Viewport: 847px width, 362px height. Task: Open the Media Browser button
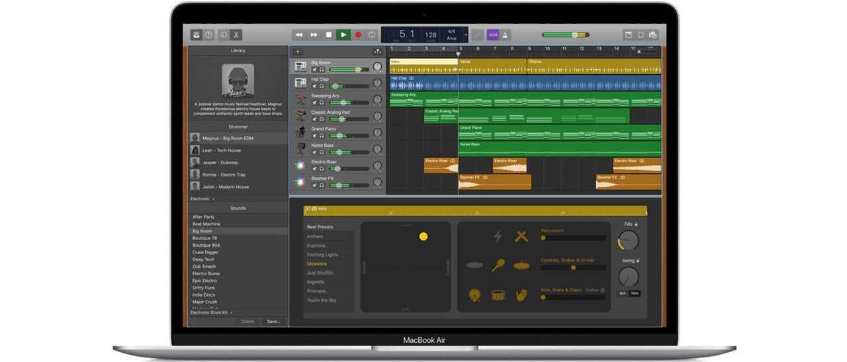(x=653, y=34)
